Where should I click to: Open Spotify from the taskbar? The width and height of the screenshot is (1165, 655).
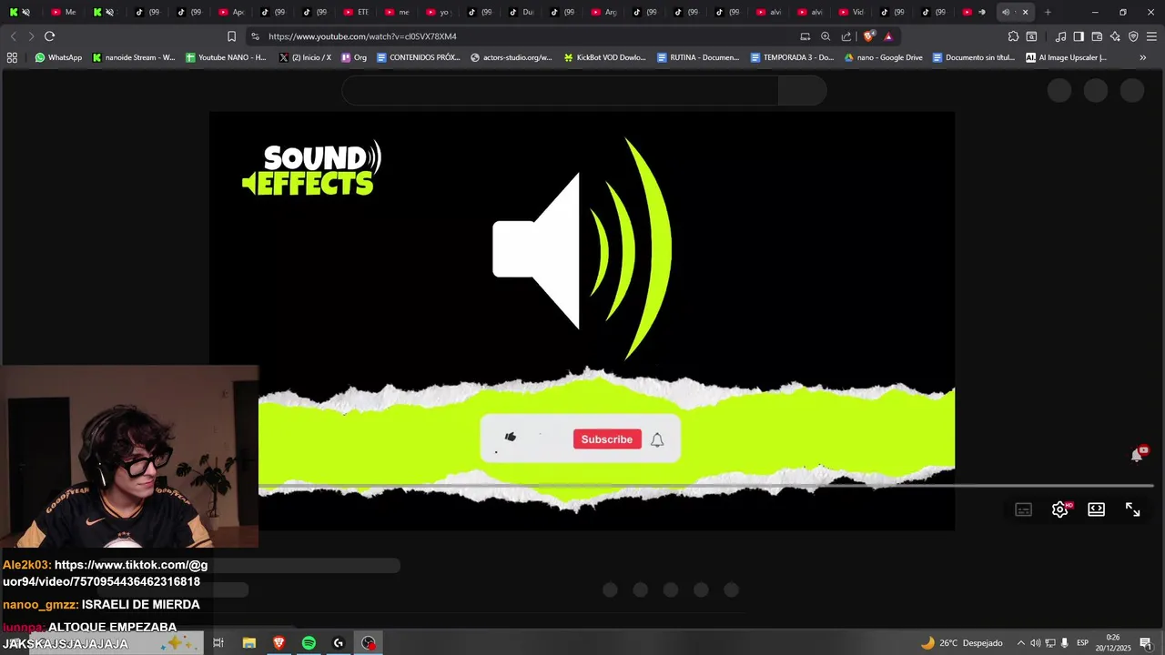pos(309,643)
